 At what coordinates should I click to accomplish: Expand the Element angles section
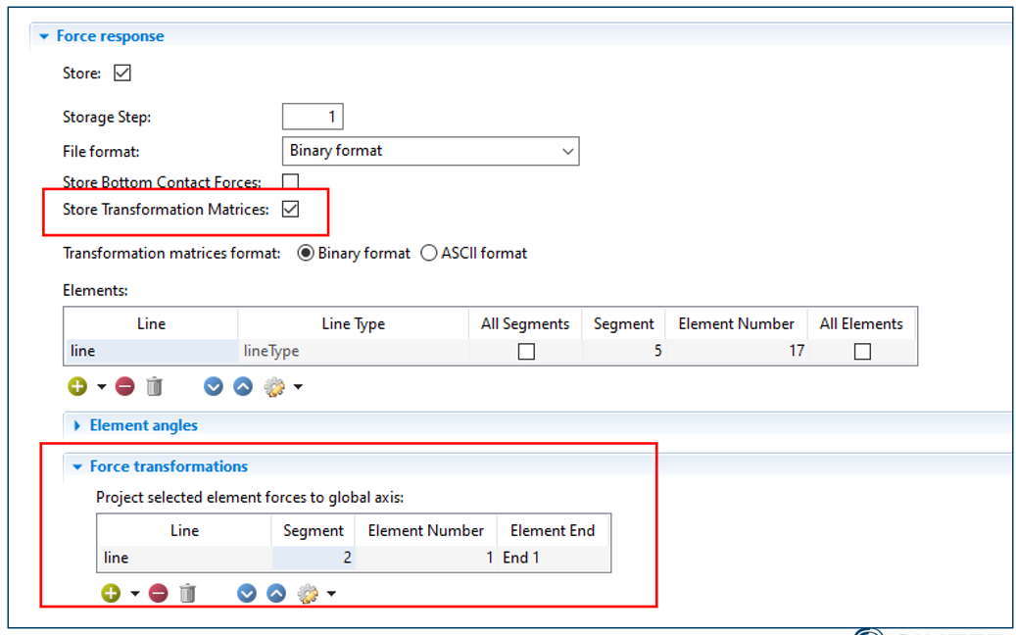pyautogui.click(x=78, y=425)
